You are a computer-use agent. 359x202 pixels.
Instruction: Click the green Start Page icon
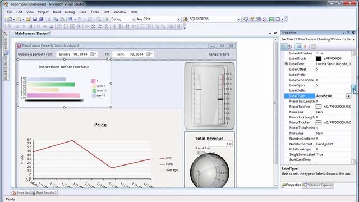click(271, 19)
